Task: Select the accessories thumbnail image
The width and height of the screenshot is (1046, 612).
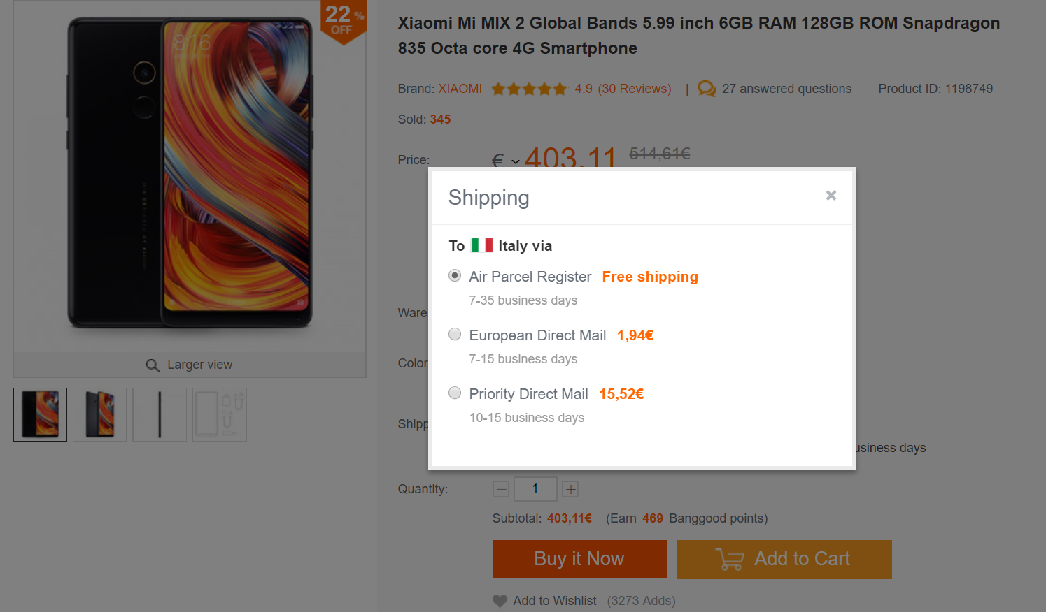Action: click(220, 415)
